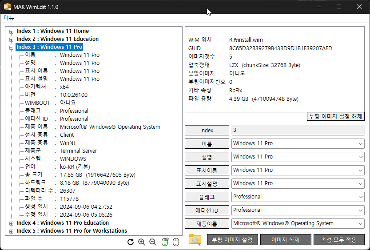Click the 설명 apply button
The width and height of the screenshot is (370, 250).
click(x=207, y=157)
